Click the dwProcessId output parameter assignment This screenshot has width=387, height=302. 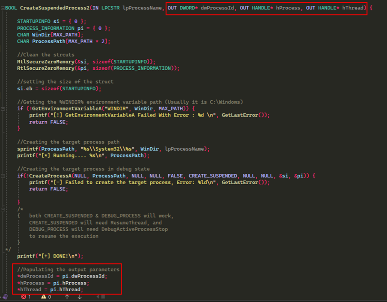point(62,276)
